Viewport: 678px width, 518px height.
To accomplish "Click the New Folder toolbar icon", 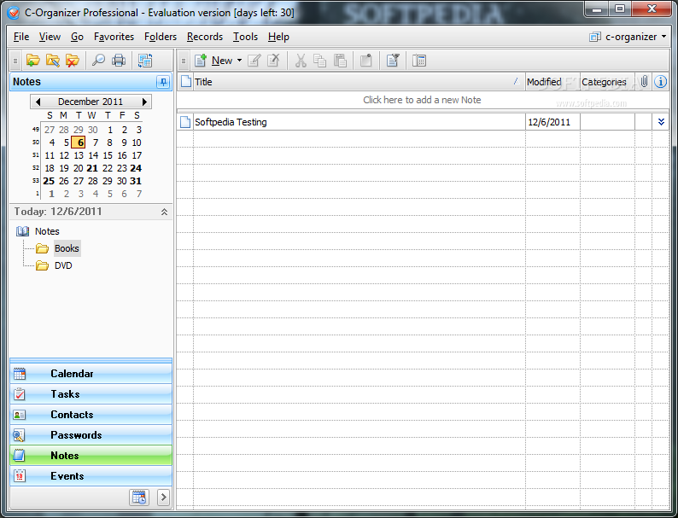I will pos(32,61).
